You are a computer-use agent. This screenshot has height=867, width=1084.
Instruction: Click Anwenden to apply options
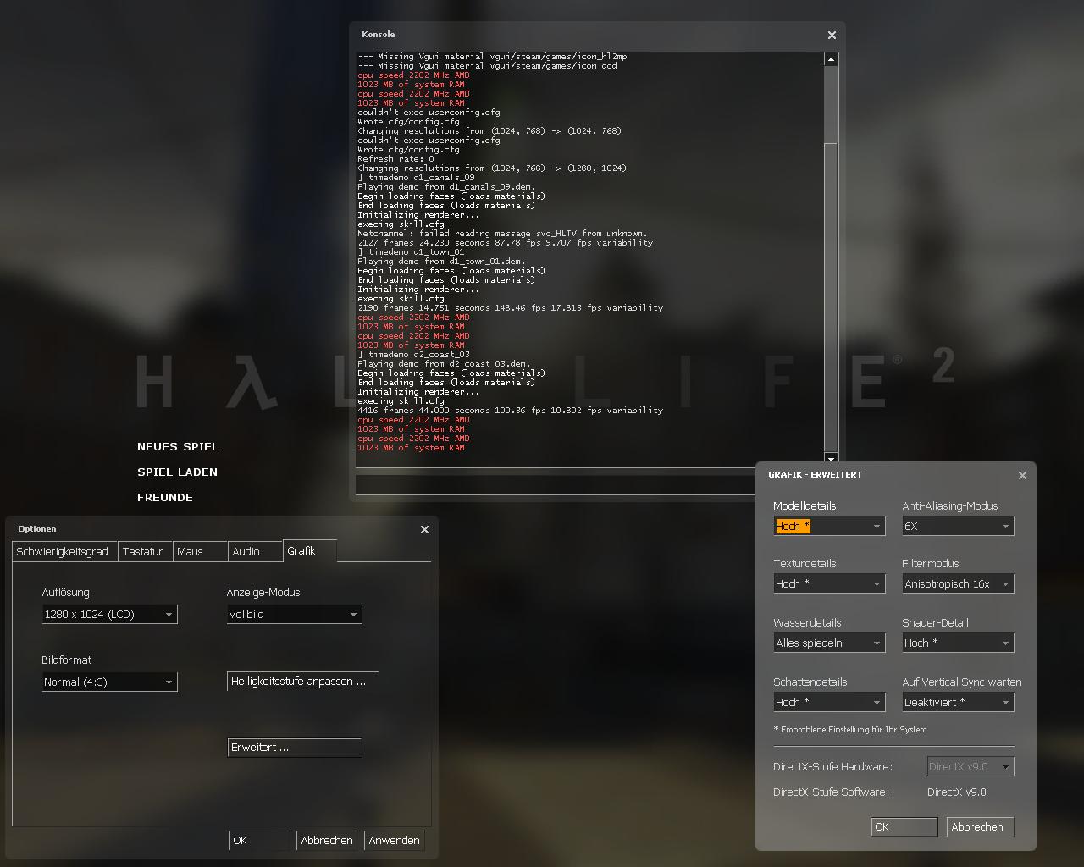point(394,840)
